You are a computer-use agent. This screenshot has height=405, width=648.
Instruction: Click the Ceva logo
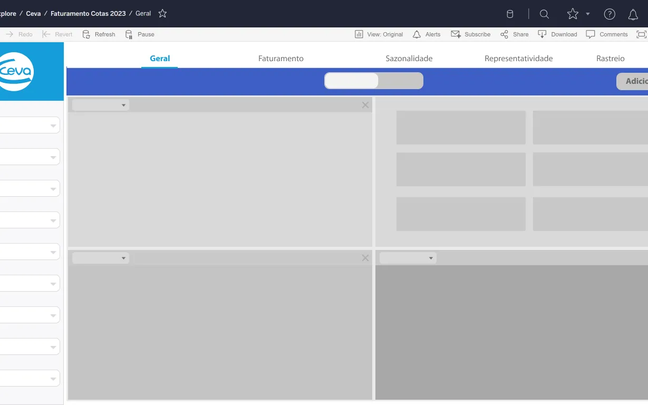click(x=17, y=71)
